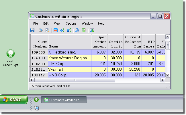This screenshot has width=186, height=115.
Task: Click the '16 rows retrieved' status text
Action: coord(51,86)
